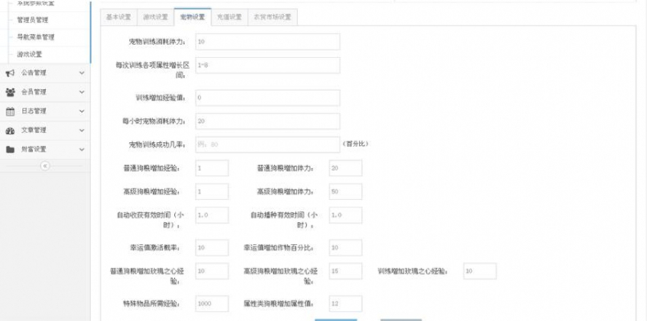Click the 每小时宠物消耗体力 input field
Viewport: 647px width, 321px height.
coord(268,121)
